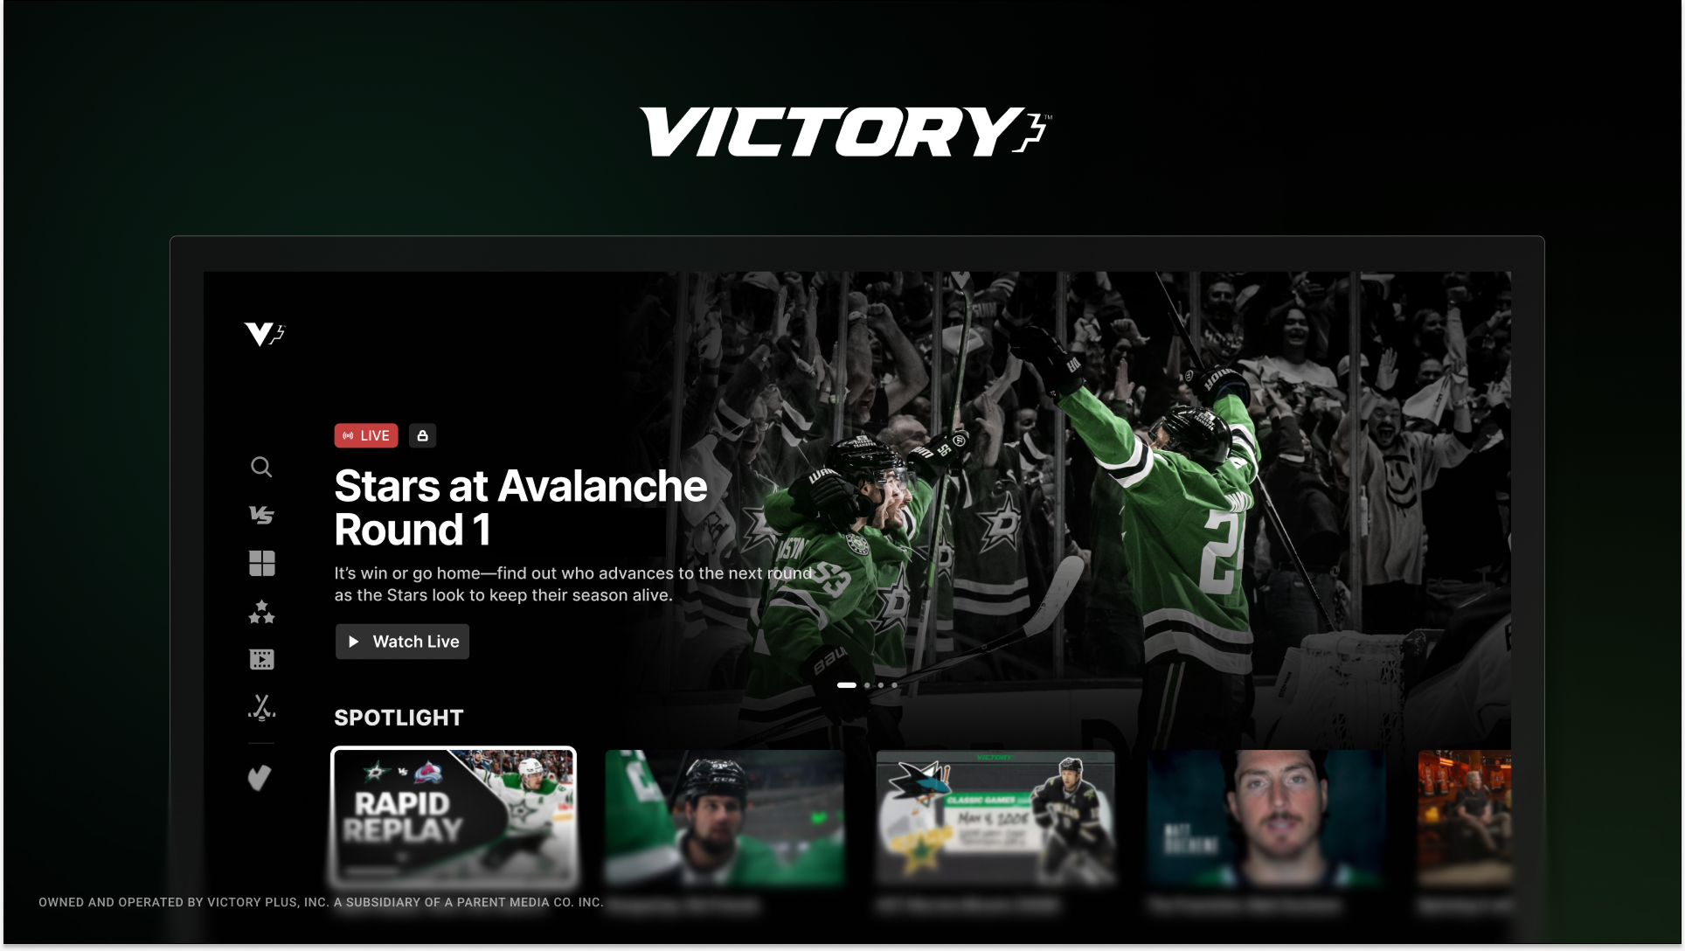Select the first carousel indicator pill
This screenshot has height=951, width=1685.
click(847, 685)
